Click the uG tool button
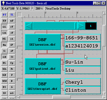This screenshot has width=107, height=100. coord(12,93)
